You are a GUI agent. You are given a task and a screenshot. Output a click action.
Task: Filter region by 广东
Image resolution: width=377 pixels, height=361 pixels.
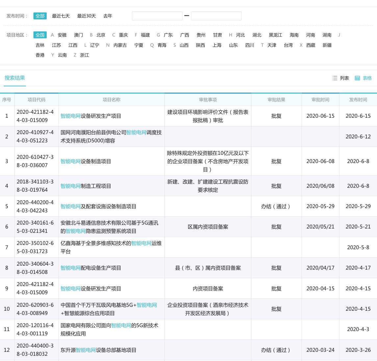[x=168, y=35]
